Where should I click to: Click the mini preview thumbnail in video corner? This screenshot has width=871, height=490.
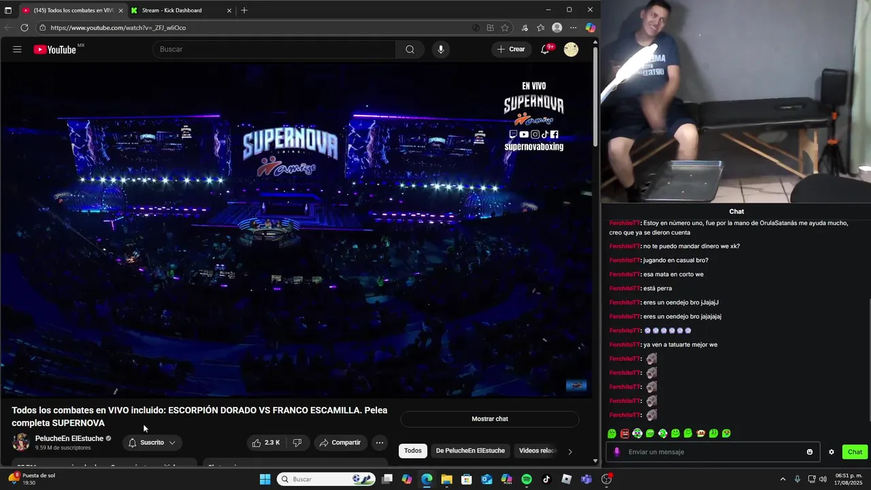coord(576,385)
